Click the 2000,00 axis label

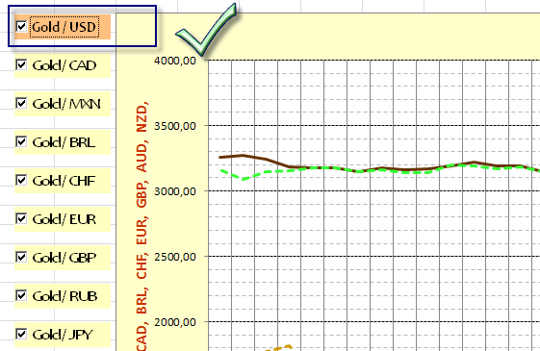pos(175,322)
